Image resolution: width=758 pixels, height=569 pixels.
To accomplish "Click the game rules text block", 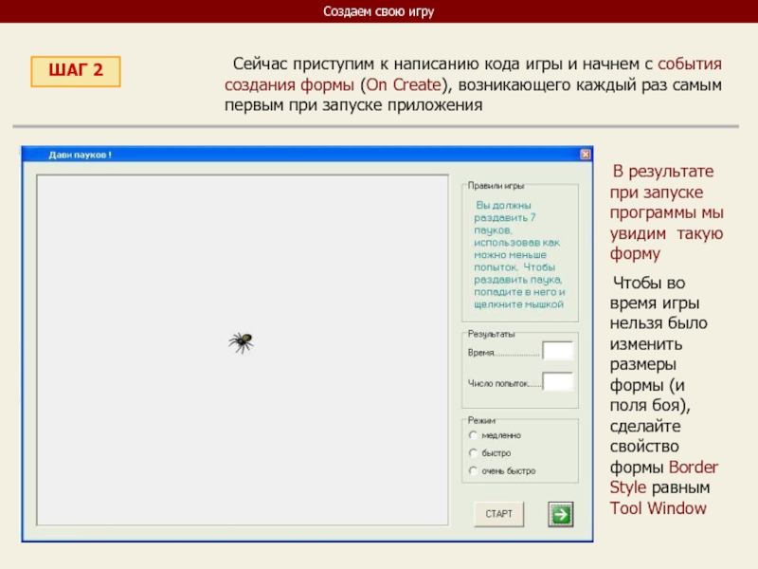I will [x=518, y=254].
